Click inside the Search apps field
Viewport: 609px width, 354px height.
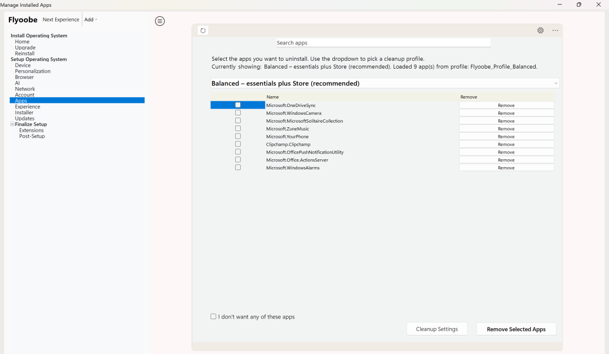[383, 43]
